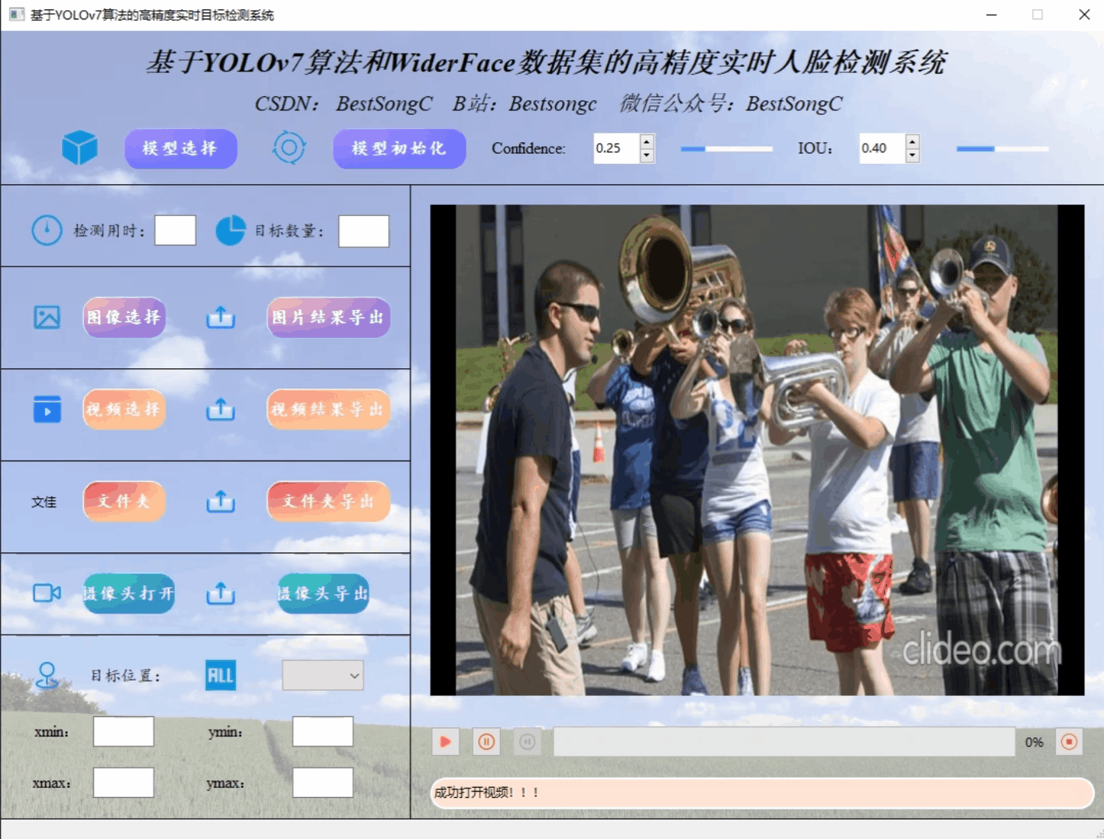Screen dimensions: 1104x839
Task: Click the 视频结果导出 export button
Action: click(x=328, y=409)
